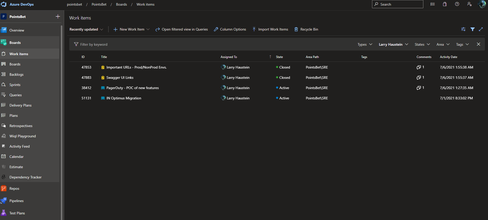488x220 pixels.
Task: Open PagerDuty - POC of new features item
Action: 132,88
